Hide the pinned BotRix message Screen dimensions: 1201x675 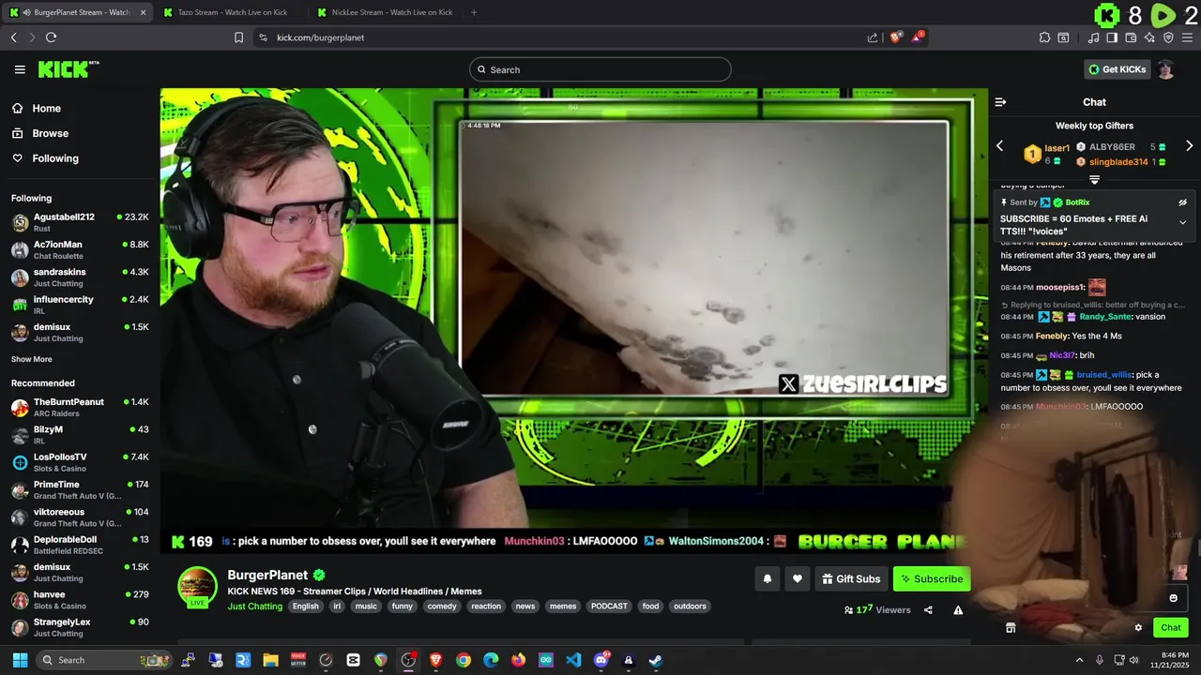pos(1182,202)
